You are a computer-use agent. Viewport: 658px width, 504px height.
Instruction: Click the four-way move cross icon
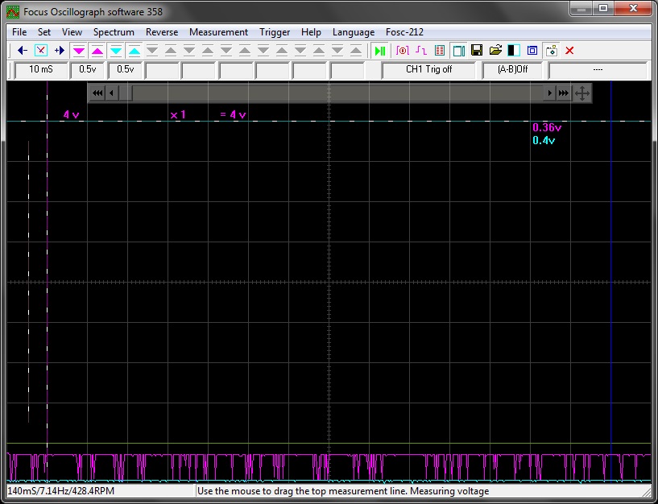pos(582,93)
